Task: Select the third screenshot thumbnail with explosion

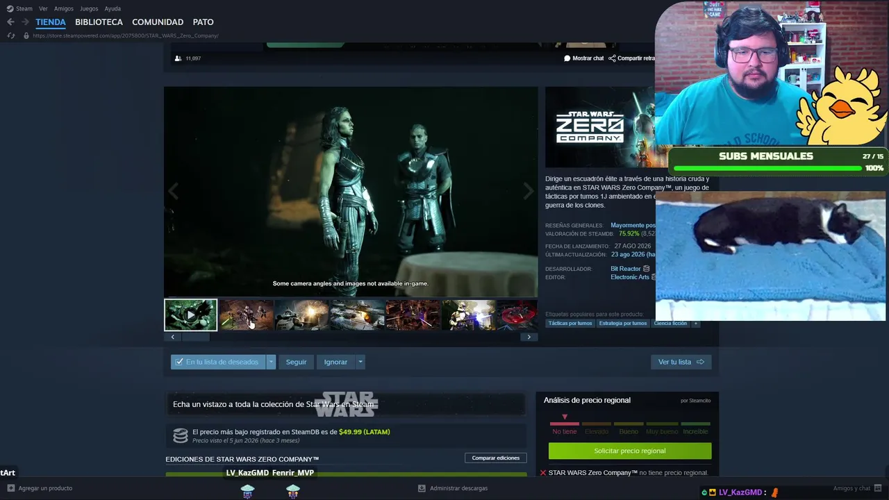Action: pyautogui.click(x=302, y=315)
